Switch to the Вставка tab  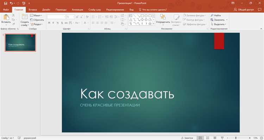pos(33,10)
